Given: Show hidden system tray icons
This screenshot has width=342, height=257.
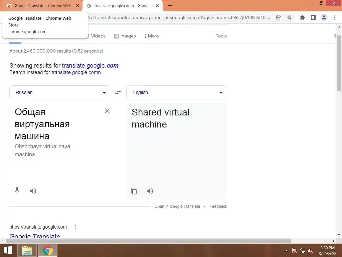Looking at the screenshot, I should pos(286,251).
